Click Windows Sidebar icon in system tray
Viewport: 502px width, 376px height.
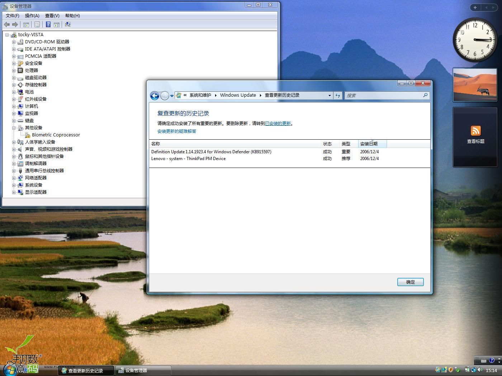pyautogui.click(x=444, y=370)
